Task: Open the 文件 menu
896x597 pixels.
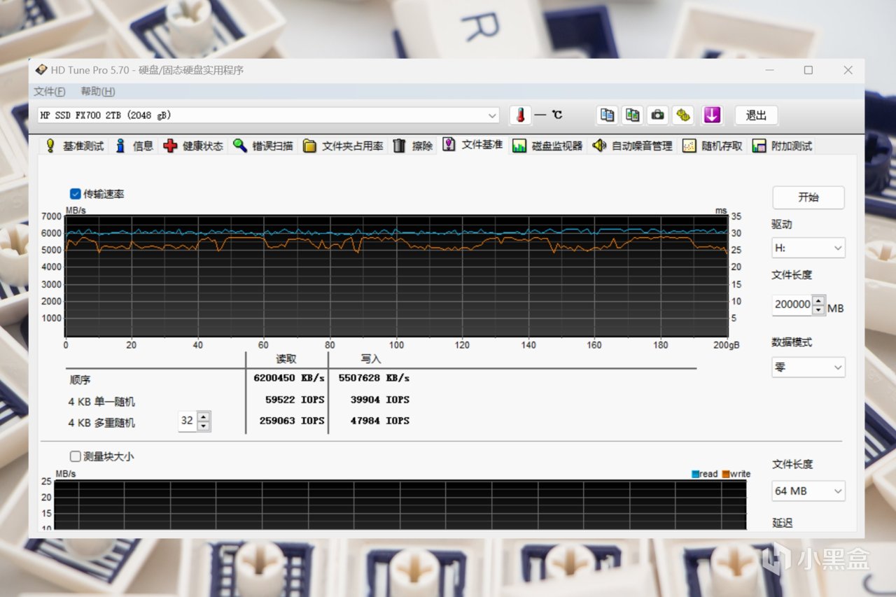Action: pos(50,92)
